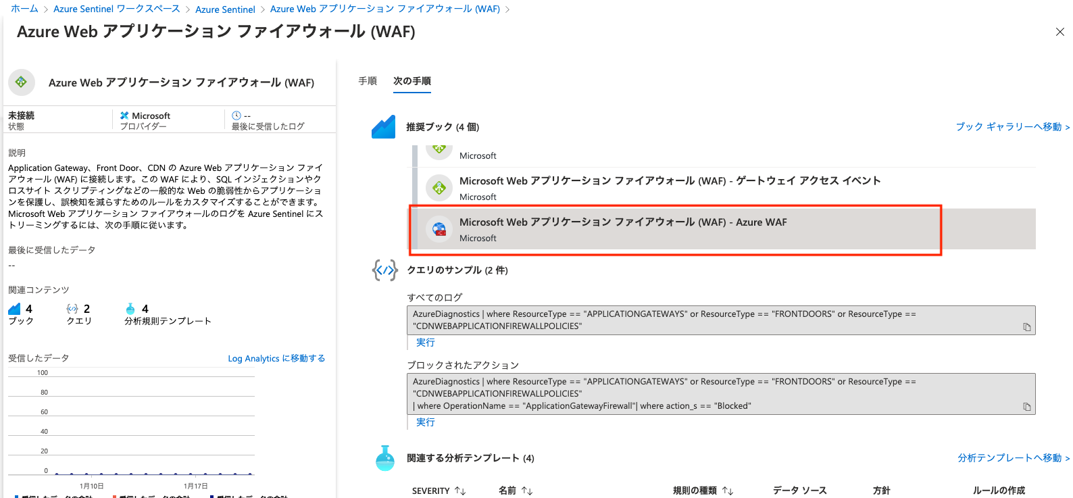Click the query samples code-braces icon

[384, 270]
